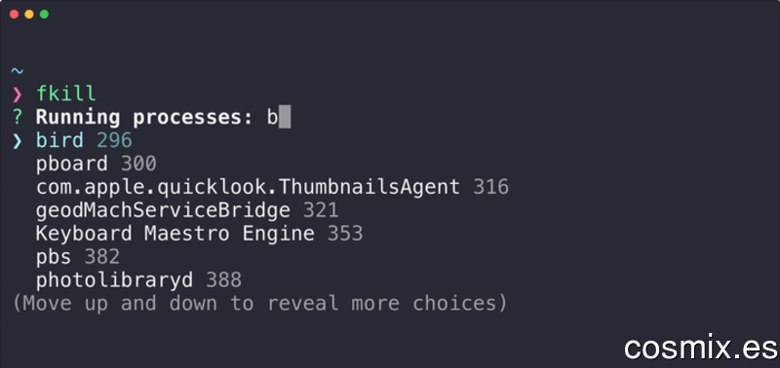This screenshot has height=368, width=780.
Task: Click the pink prompt arrow before fkill
Action: tap(17, 94)
